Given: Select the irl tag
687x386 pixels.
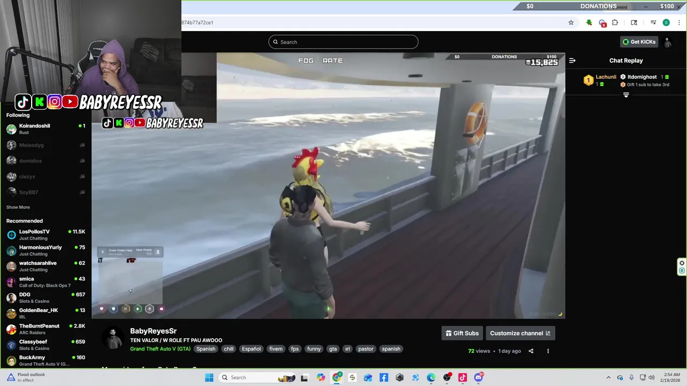Looking at the screenshot, I should pyautogui.click(x=348, y=348).
